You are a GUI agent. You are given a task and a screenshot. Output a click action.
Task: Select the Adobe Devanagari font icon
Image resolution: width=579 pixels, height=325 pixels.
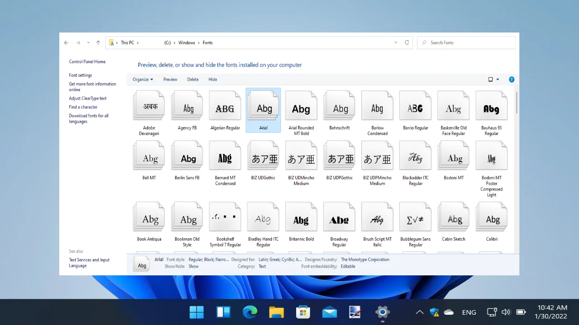(149, 106)
